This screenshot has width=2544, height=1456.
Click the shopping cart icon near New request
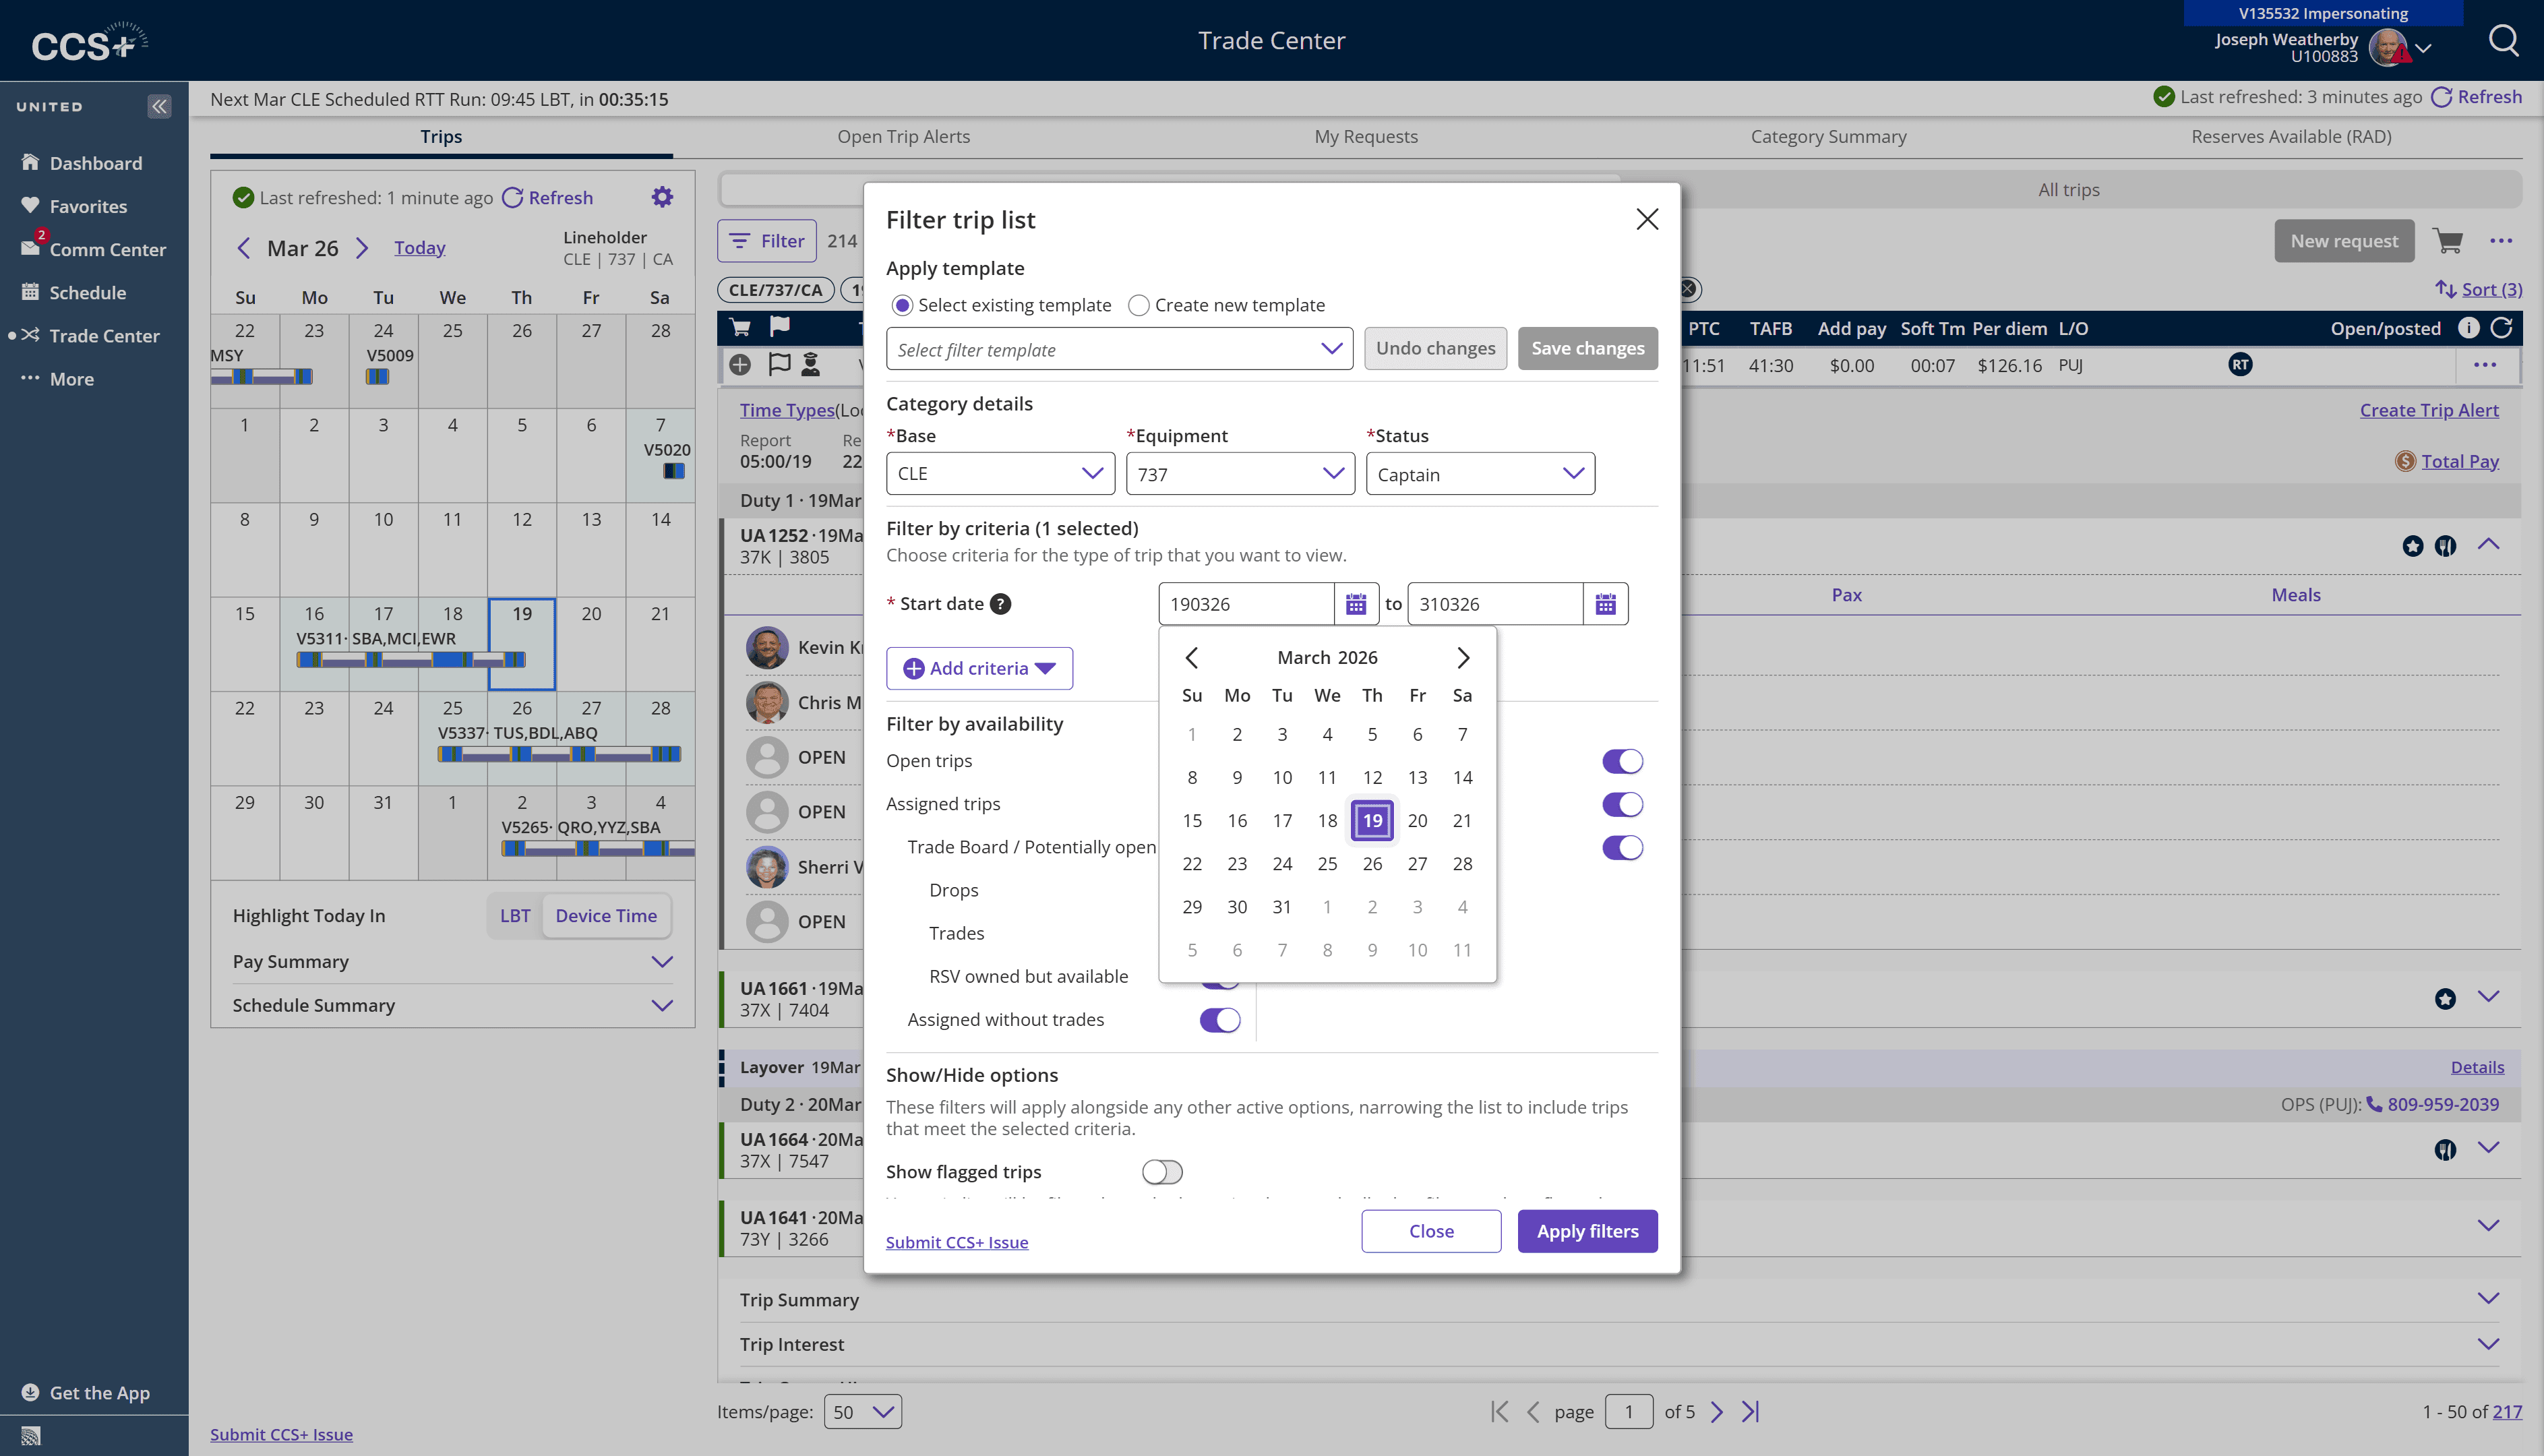click(x=2448, y=241)
